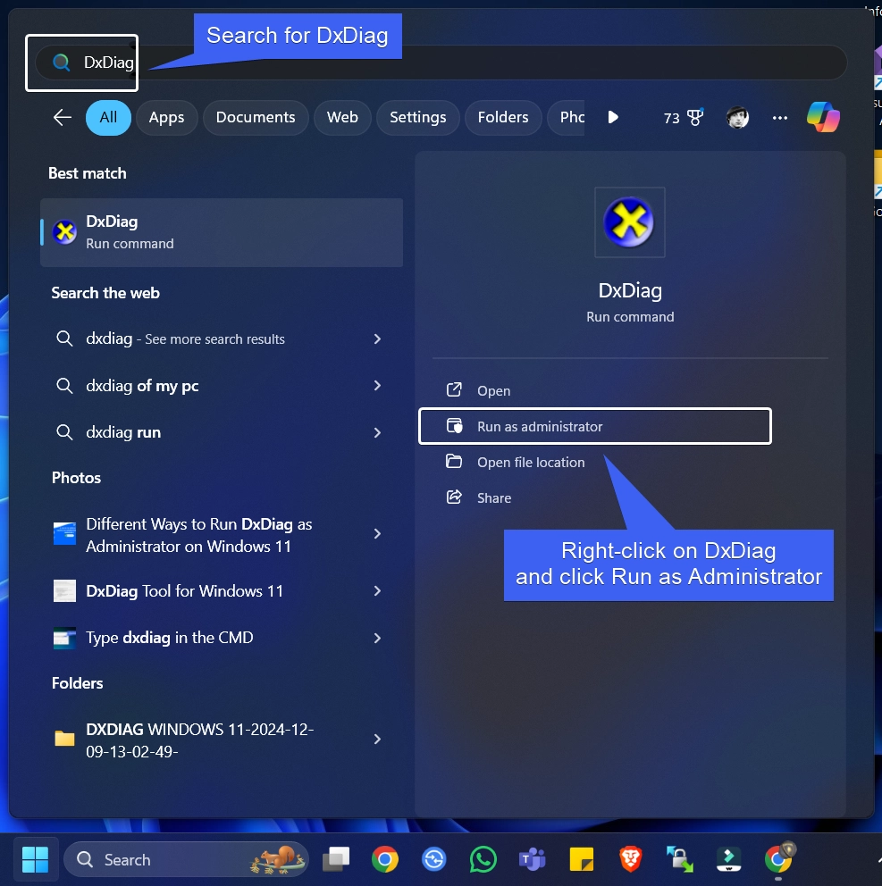Open the three-dot more options menu
Image resolution: width=882 pixels, height=886 pixels.
pos(779,118)
